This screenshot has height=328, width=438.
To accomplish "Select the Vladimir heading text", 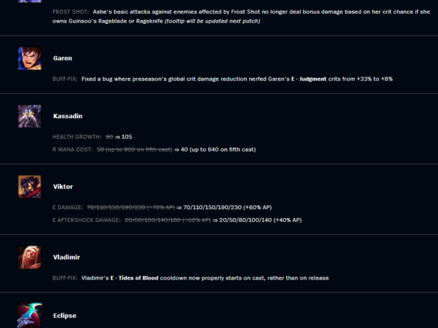I will [66, 257].
